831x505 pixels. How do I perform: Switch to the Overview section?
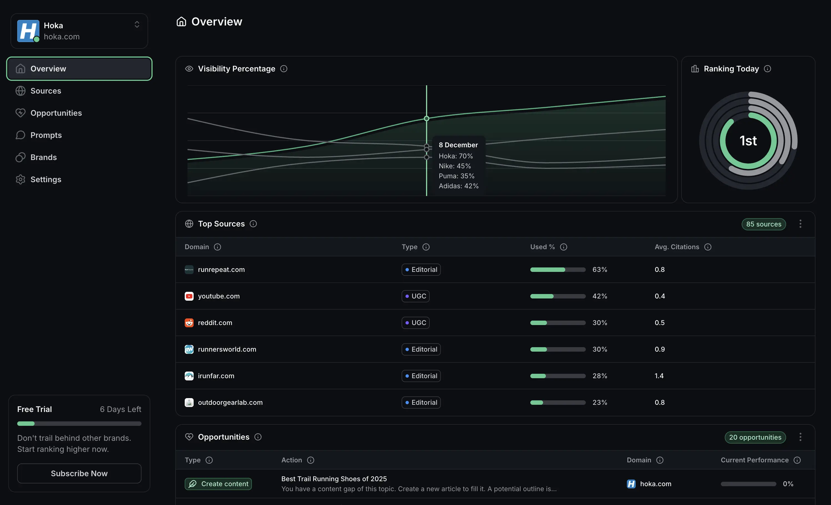click(48, 68)
